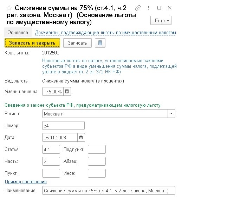Maximize the form window

tap(159, 8)
